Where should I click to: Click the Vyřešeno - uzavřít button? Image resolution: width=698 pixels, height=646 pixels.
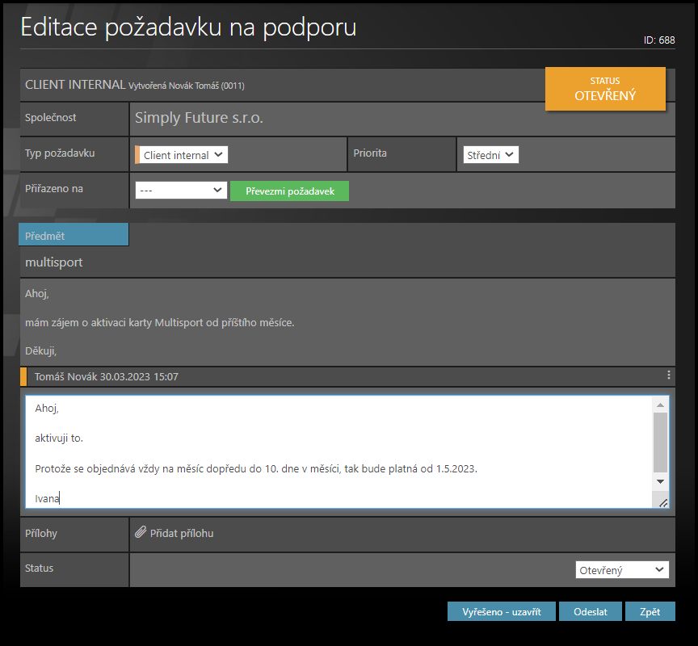[501, 611]
